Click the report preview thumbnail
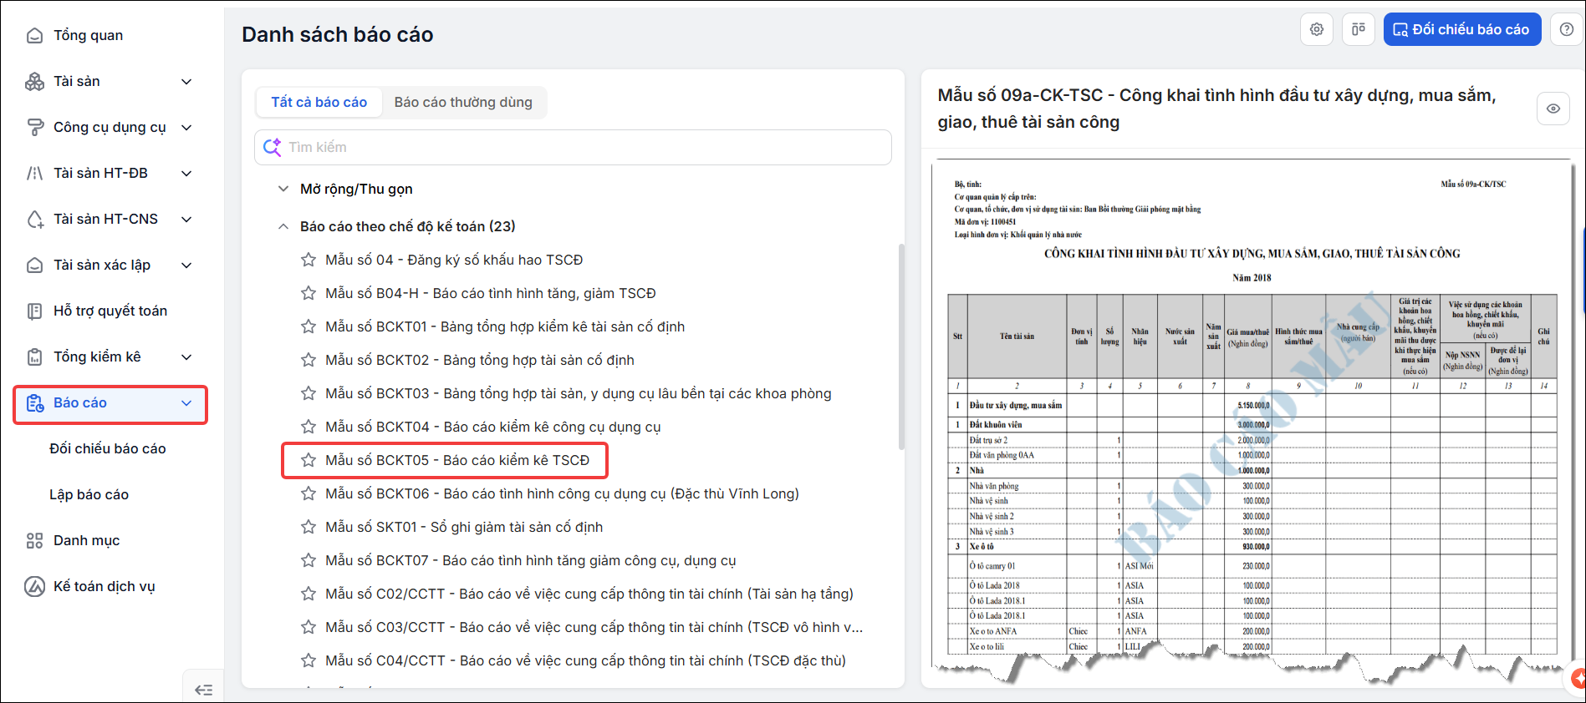 click(x=1252, y=419)
